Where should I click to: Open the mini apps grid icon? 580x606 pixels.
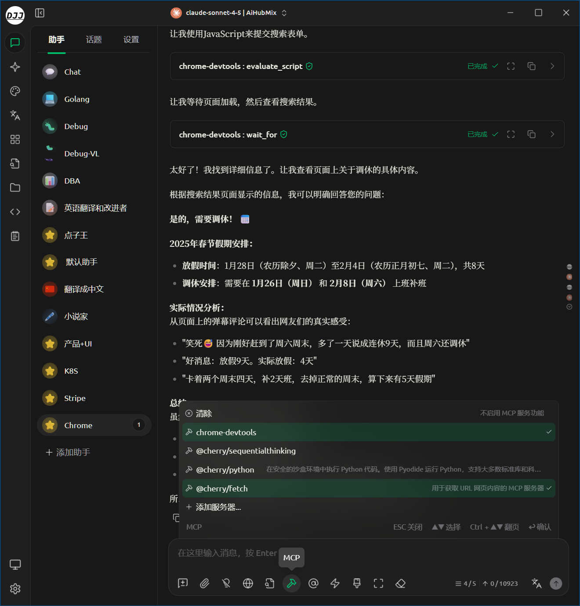[15, 139]
